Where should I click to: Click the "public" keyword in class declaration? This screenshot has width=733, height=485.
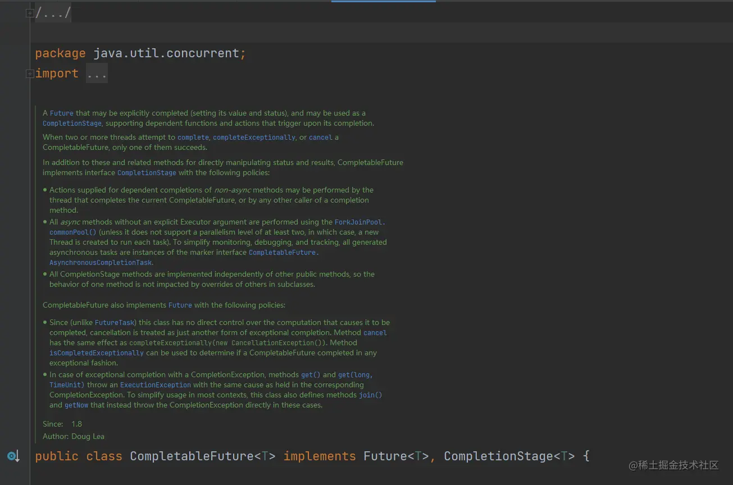pyautogui.click(x=57, y=456)
